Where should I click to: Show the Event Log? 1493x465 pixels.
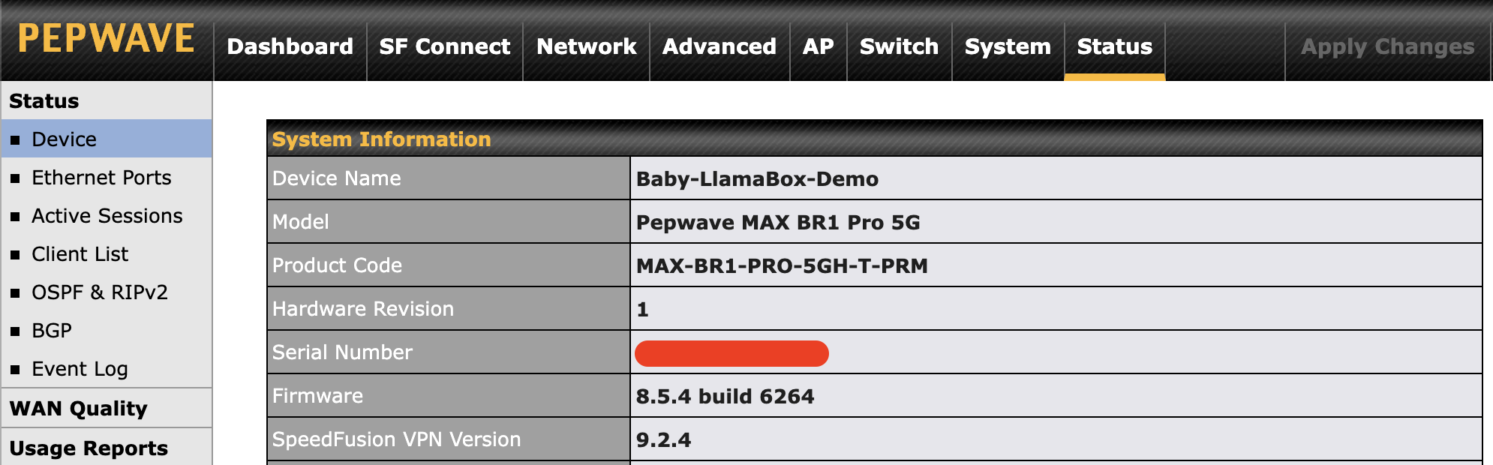click(80, 369)
